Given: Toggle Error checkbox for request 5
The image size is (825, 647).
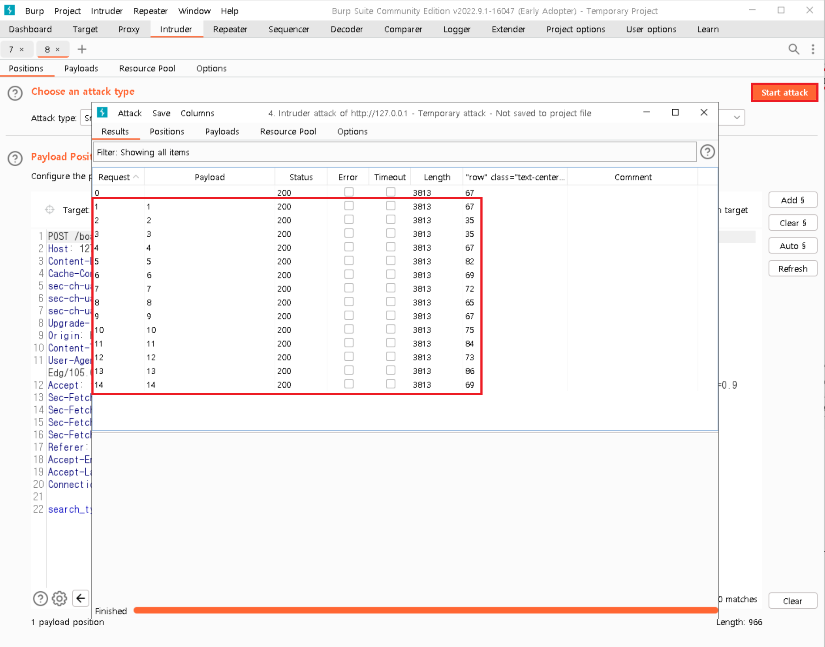Looking at the screenshot, I should [349, 261].
